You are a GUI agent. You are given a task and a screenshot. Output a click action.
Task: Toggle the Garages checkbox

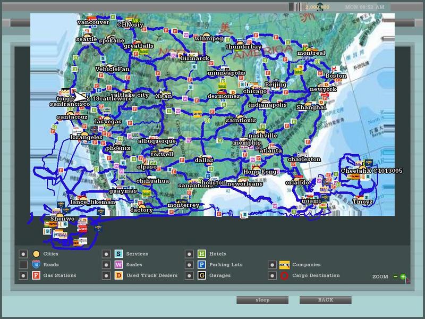click(189, 276)
